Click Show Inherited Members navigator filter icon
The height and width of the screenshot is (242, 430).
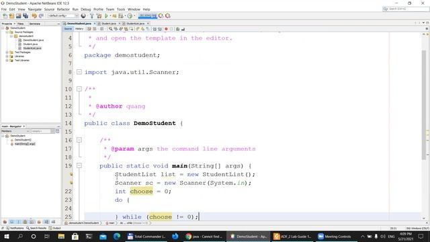click(5, 222)
